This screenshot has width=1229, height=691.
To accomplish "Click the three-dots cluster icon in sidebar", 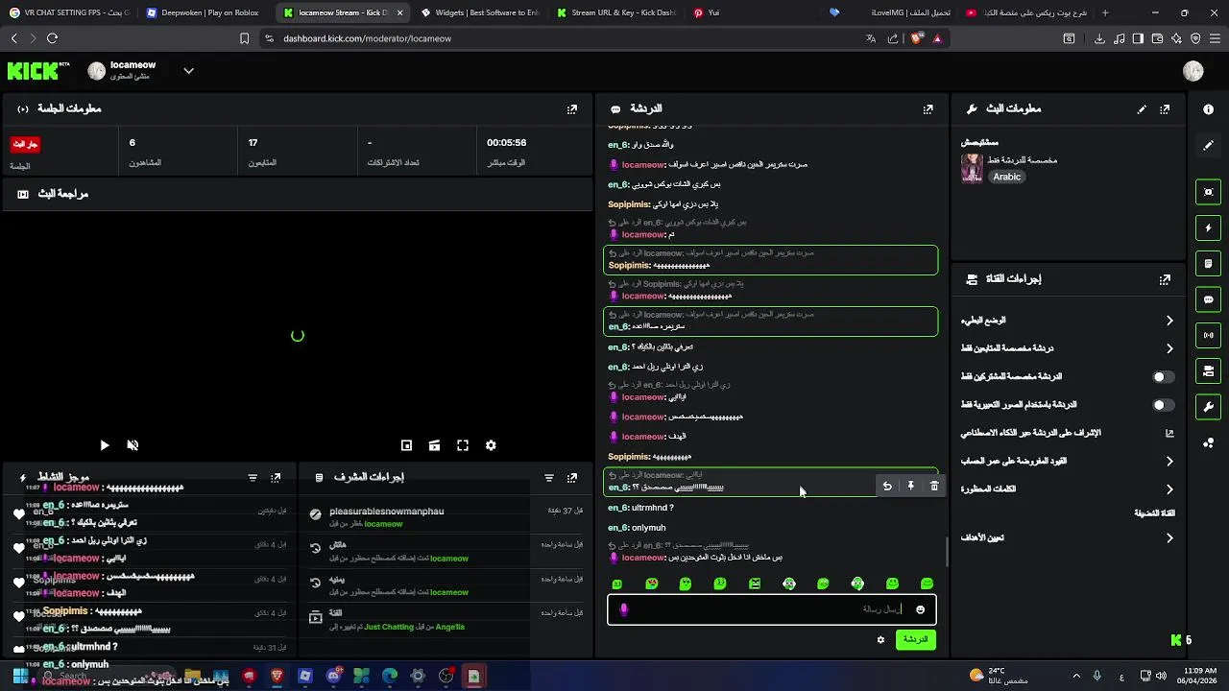I will (x=1208, y=442).
